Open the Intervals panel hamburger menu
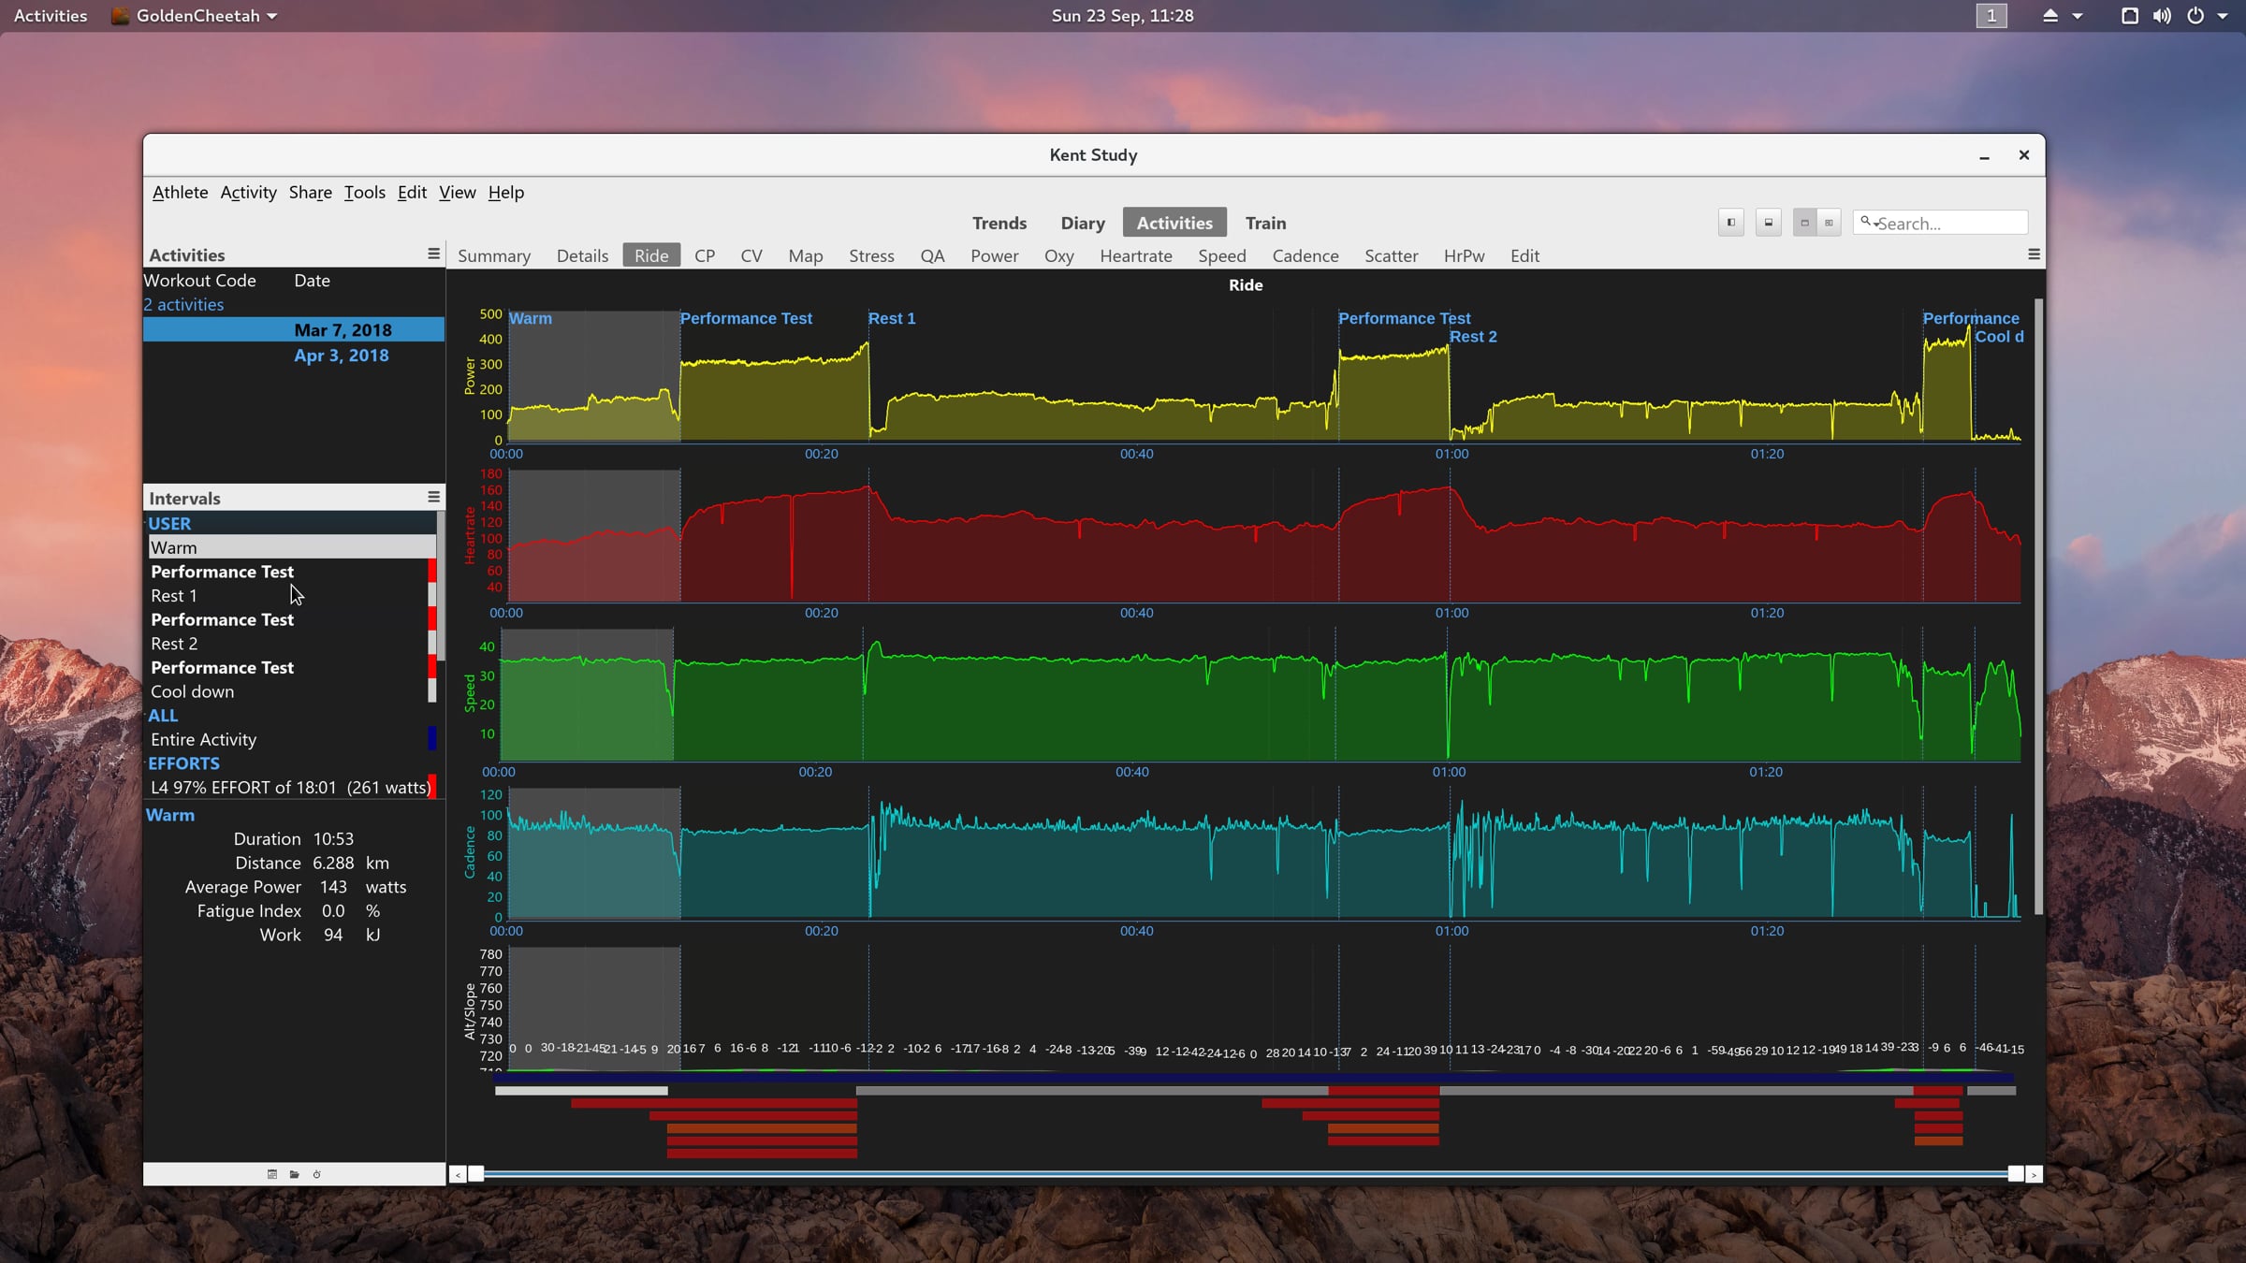This screenshot has width=2246, height=1263. click(x=433, y=497)
